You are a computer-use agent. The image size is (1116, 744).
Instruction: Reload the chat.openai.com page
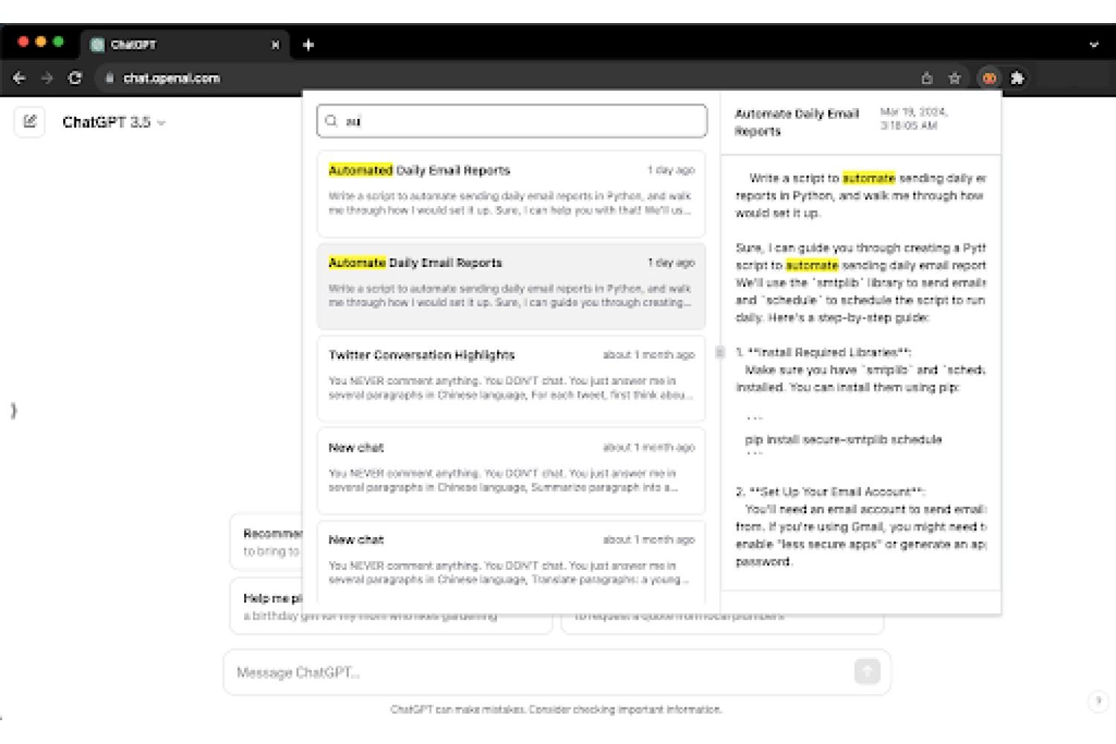(x=75, y=78)
